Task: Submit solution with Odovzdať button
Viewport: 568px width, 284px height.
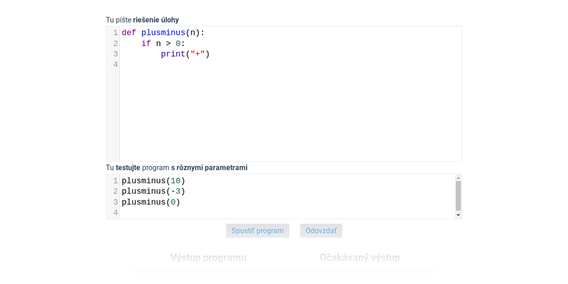Action: tap(321, 231)
